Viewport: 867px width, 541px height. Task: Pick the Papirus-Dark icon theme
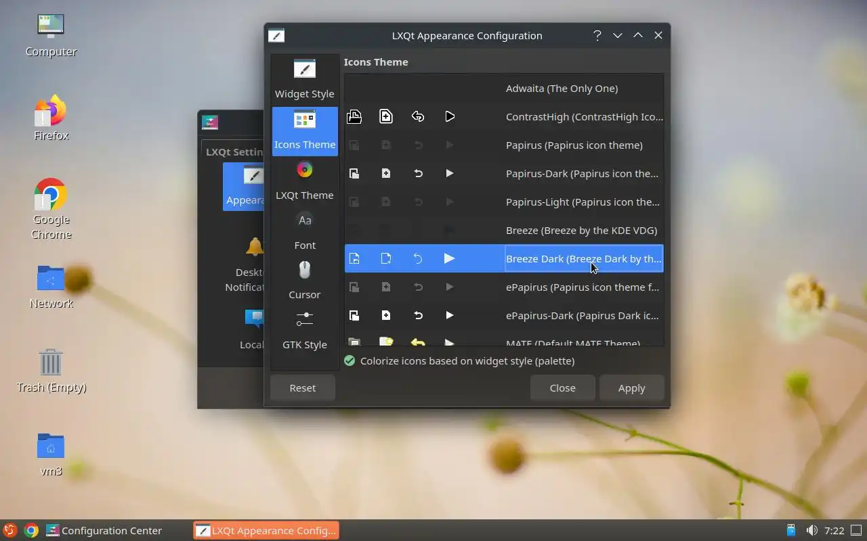504,173
